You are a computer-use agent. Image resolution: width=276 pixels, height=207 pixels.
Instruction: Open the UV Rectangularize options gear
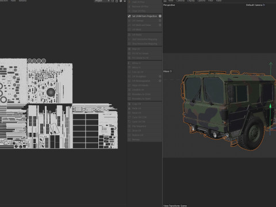click(160, 80)
